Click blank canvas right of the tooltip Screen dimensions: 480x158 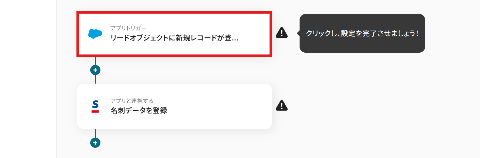(x=453, y=33)
